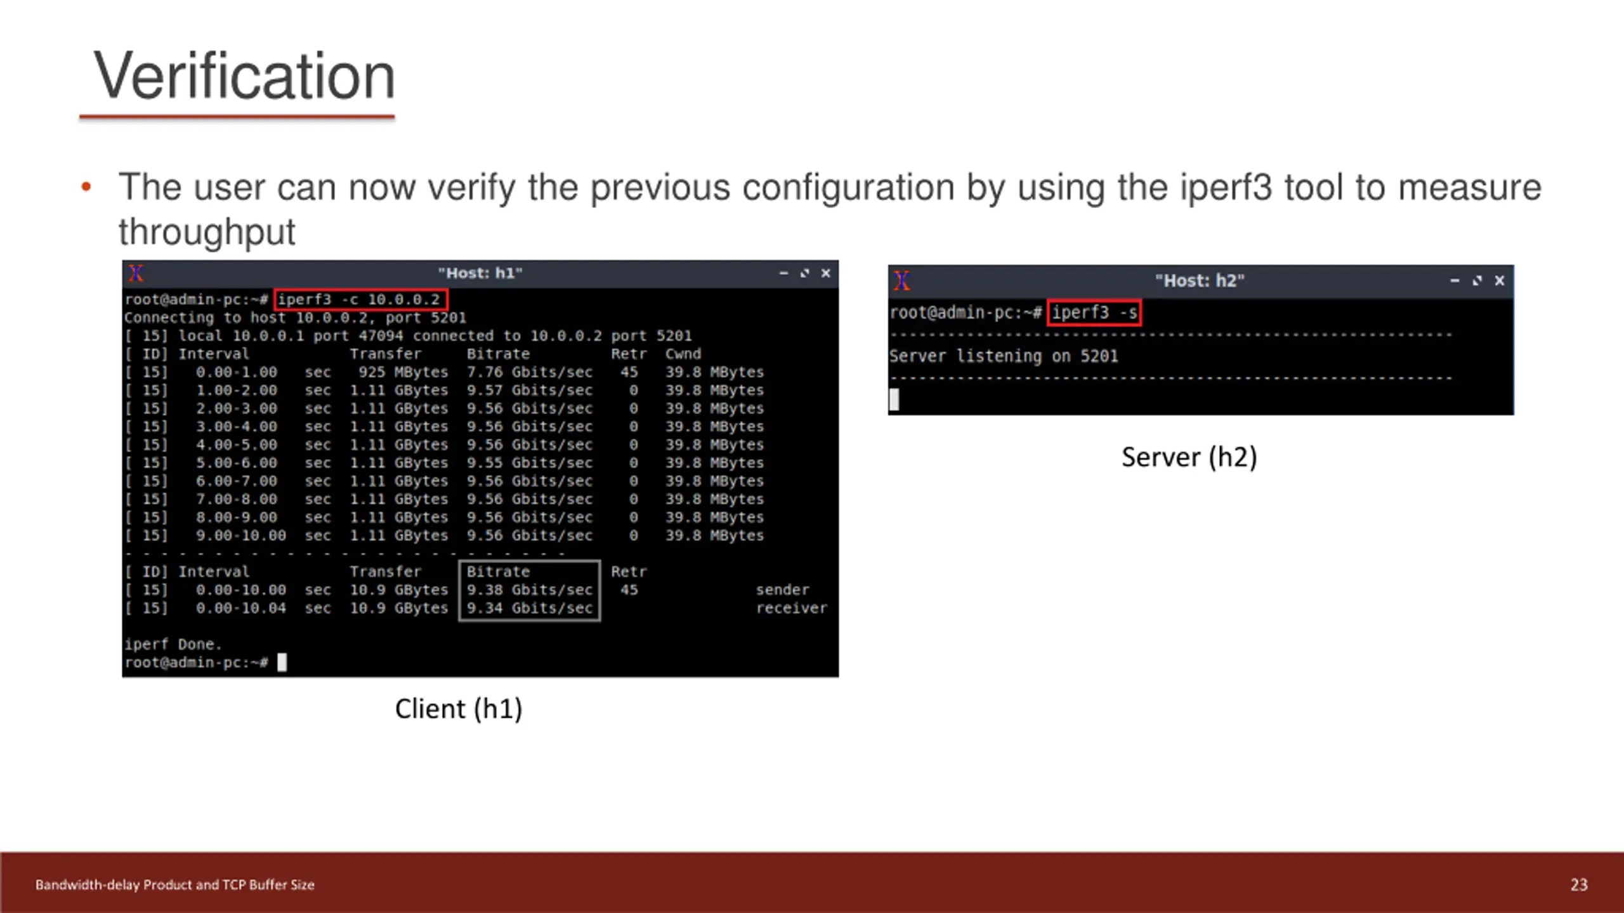Close the Host: h2 terminal window
The height and width of the screenshot is (913, 1624).
point(1499,280)
